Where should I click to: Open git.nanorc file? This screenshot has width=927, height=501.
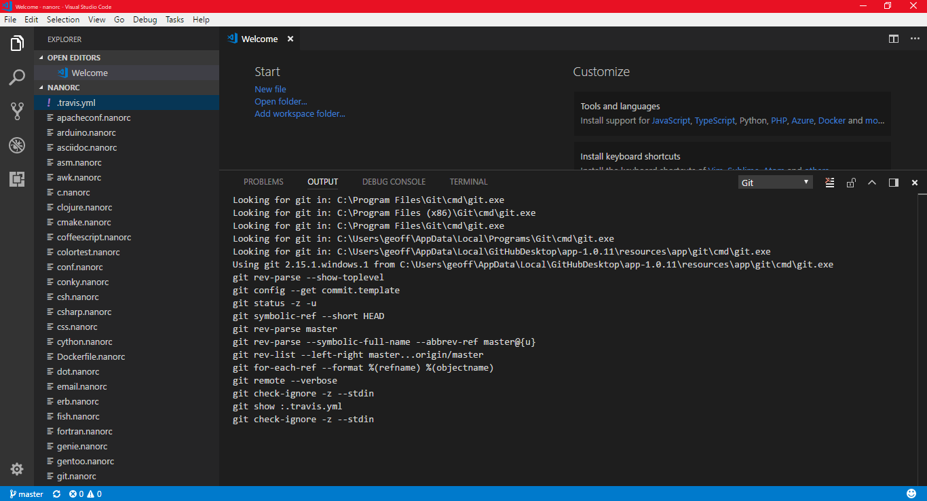pyautogui.click(x=126, y=476)
